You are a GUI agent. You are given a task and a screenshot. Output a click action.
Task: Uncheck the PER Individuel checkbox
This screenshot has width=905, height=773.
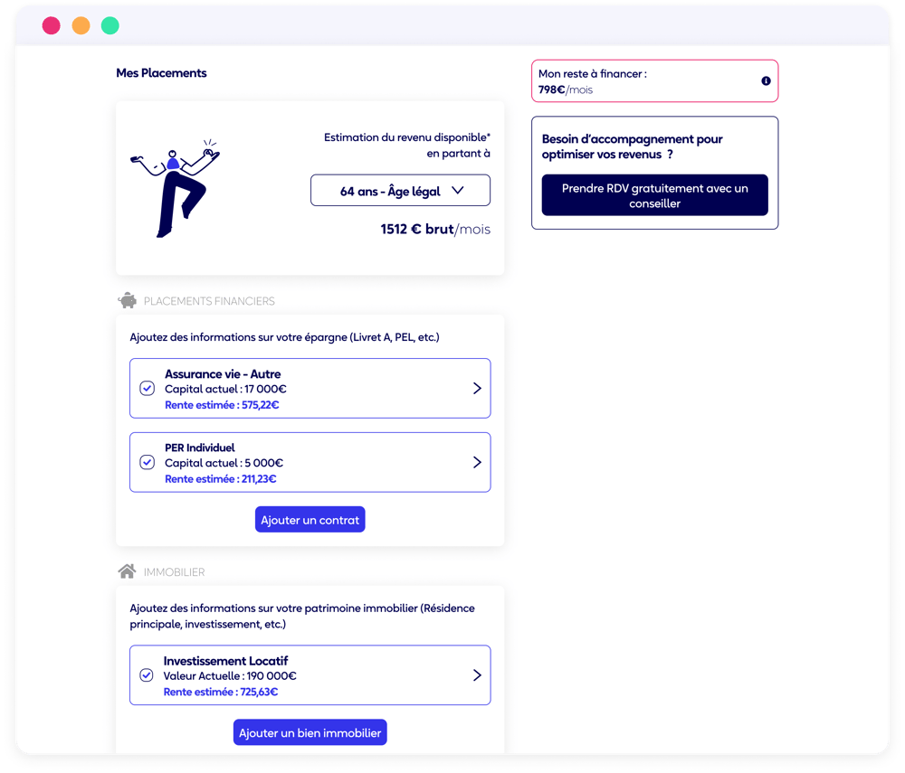(x=147, y=462)
